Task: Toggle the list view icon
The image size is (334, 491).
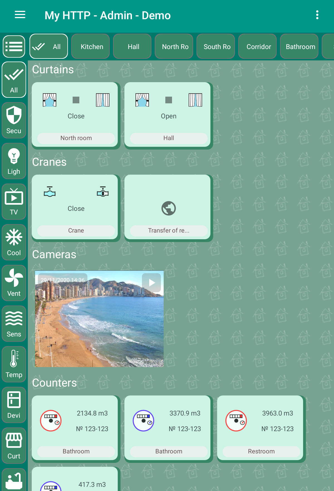Action: pos(14,46)
